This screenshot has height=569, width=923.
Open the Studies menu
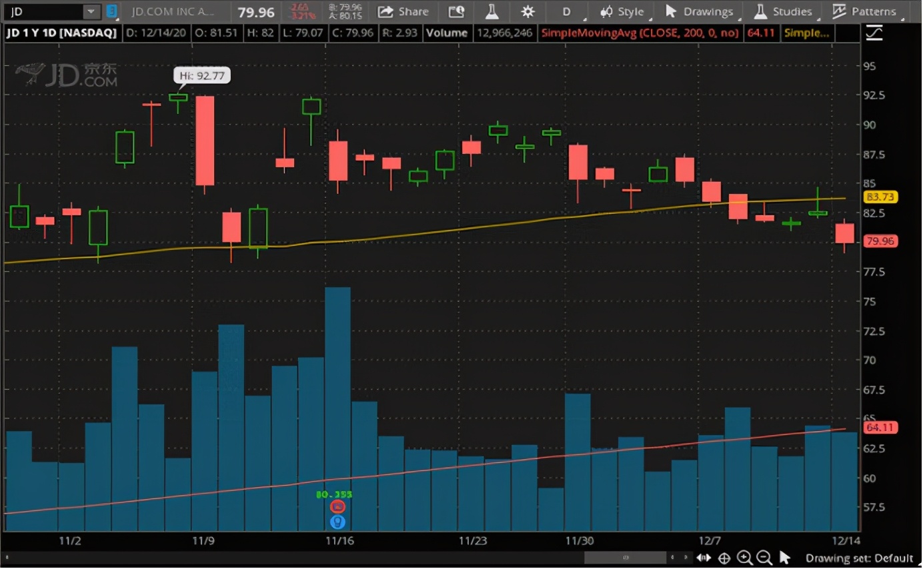tap(783, 11)
